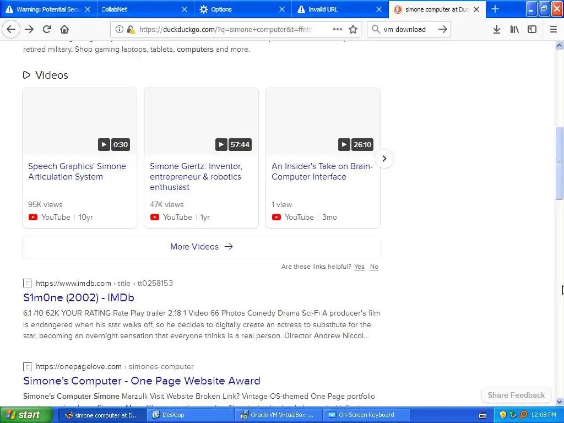The height and width of the screenshot is (423, 564).
Task: Click the scrollbar up arrow
Action: pyautogui.click(x=559, y=45)
